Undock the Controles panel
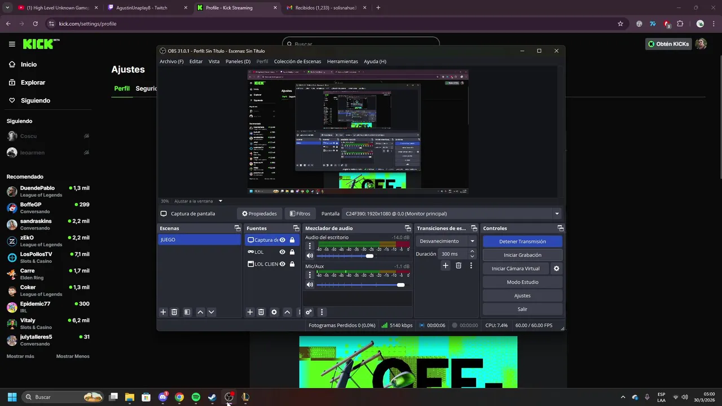722x406 pixels. click(560, 228)
